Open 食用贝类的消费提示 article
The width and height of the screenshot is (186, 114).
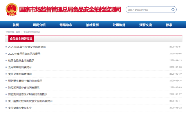pyautogui.click(x=20, y=74)
